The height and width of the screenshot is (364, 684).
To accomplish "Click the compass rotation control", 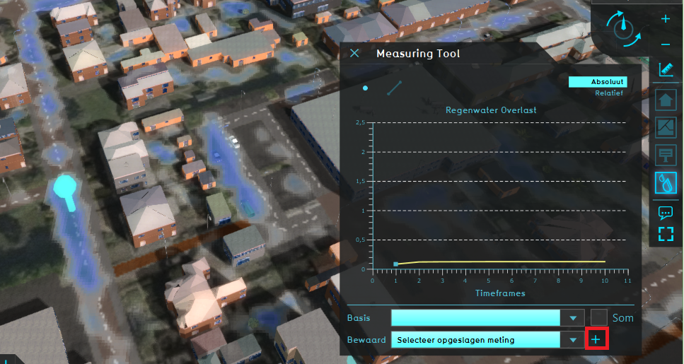I will pyautogui.click(x=623, y=28).
